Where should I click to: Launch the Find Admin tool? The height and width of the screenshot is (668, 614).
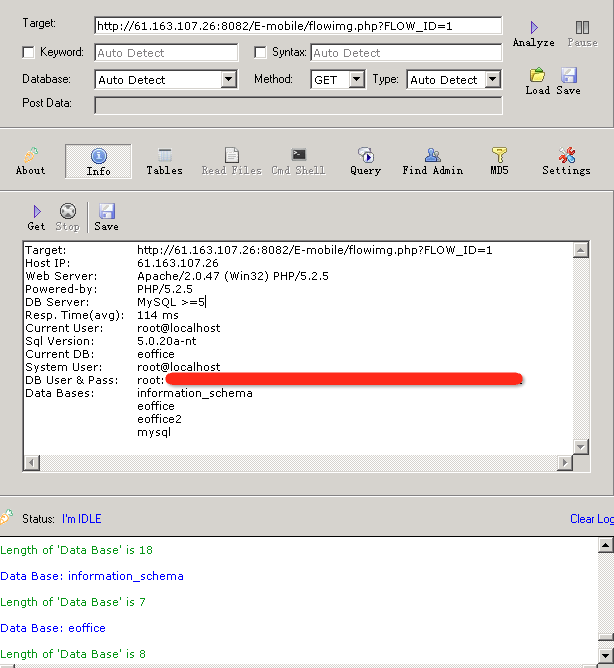tap(432, 161)
